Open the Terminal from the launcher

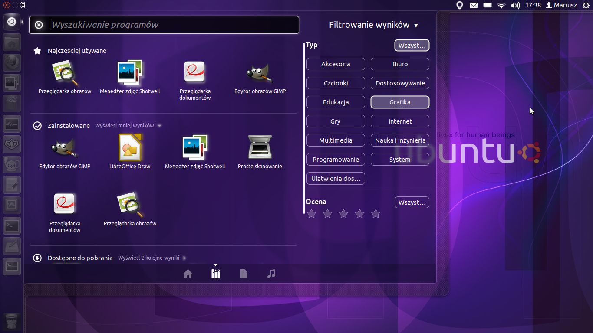pos(12,225)
